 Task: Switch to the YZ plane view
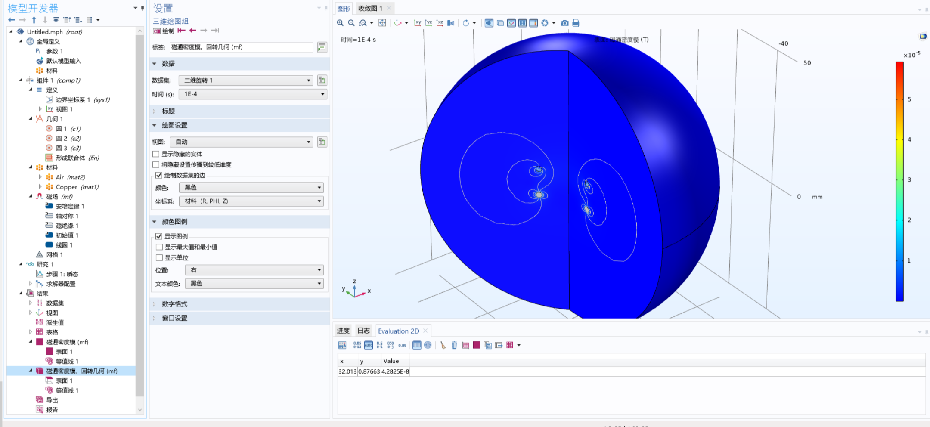point(429,23)
